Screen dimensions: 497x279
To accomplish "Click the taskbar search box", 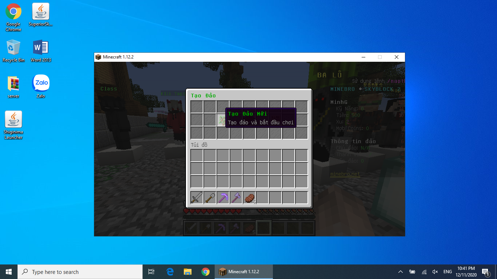I will [80, 272].
